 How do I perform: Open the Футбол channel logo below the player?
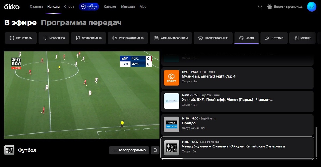9,150
